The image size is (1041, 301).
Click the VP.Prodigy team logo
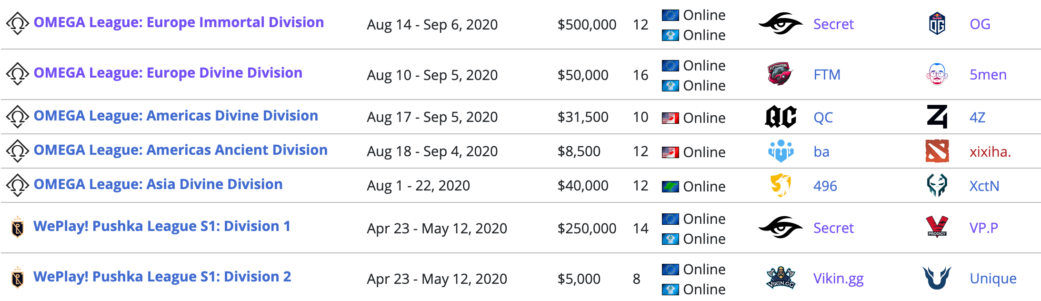click(x=937, y=227)
